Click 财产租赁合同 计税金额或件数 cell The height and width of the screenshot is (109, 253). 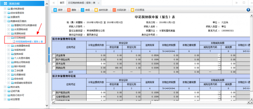[x=96, y=93]
